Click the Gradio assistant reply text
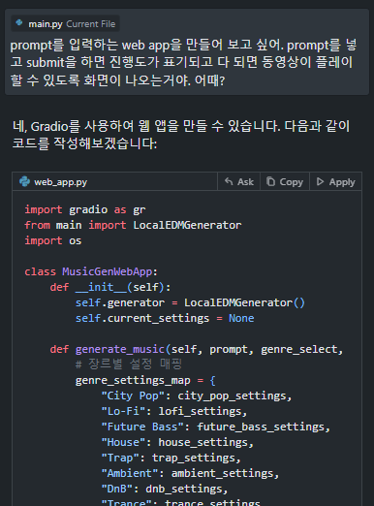 coord(181,135)
